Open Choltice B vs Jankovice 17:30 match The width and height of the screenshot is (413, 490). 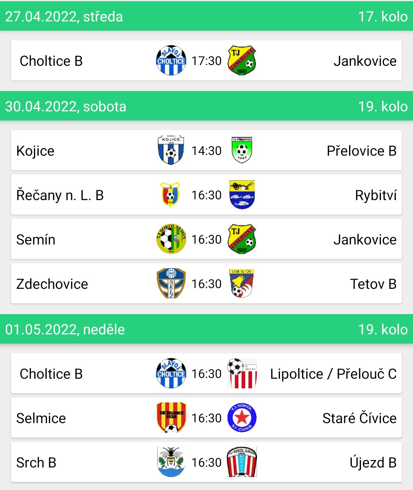(x=206, y=60)
